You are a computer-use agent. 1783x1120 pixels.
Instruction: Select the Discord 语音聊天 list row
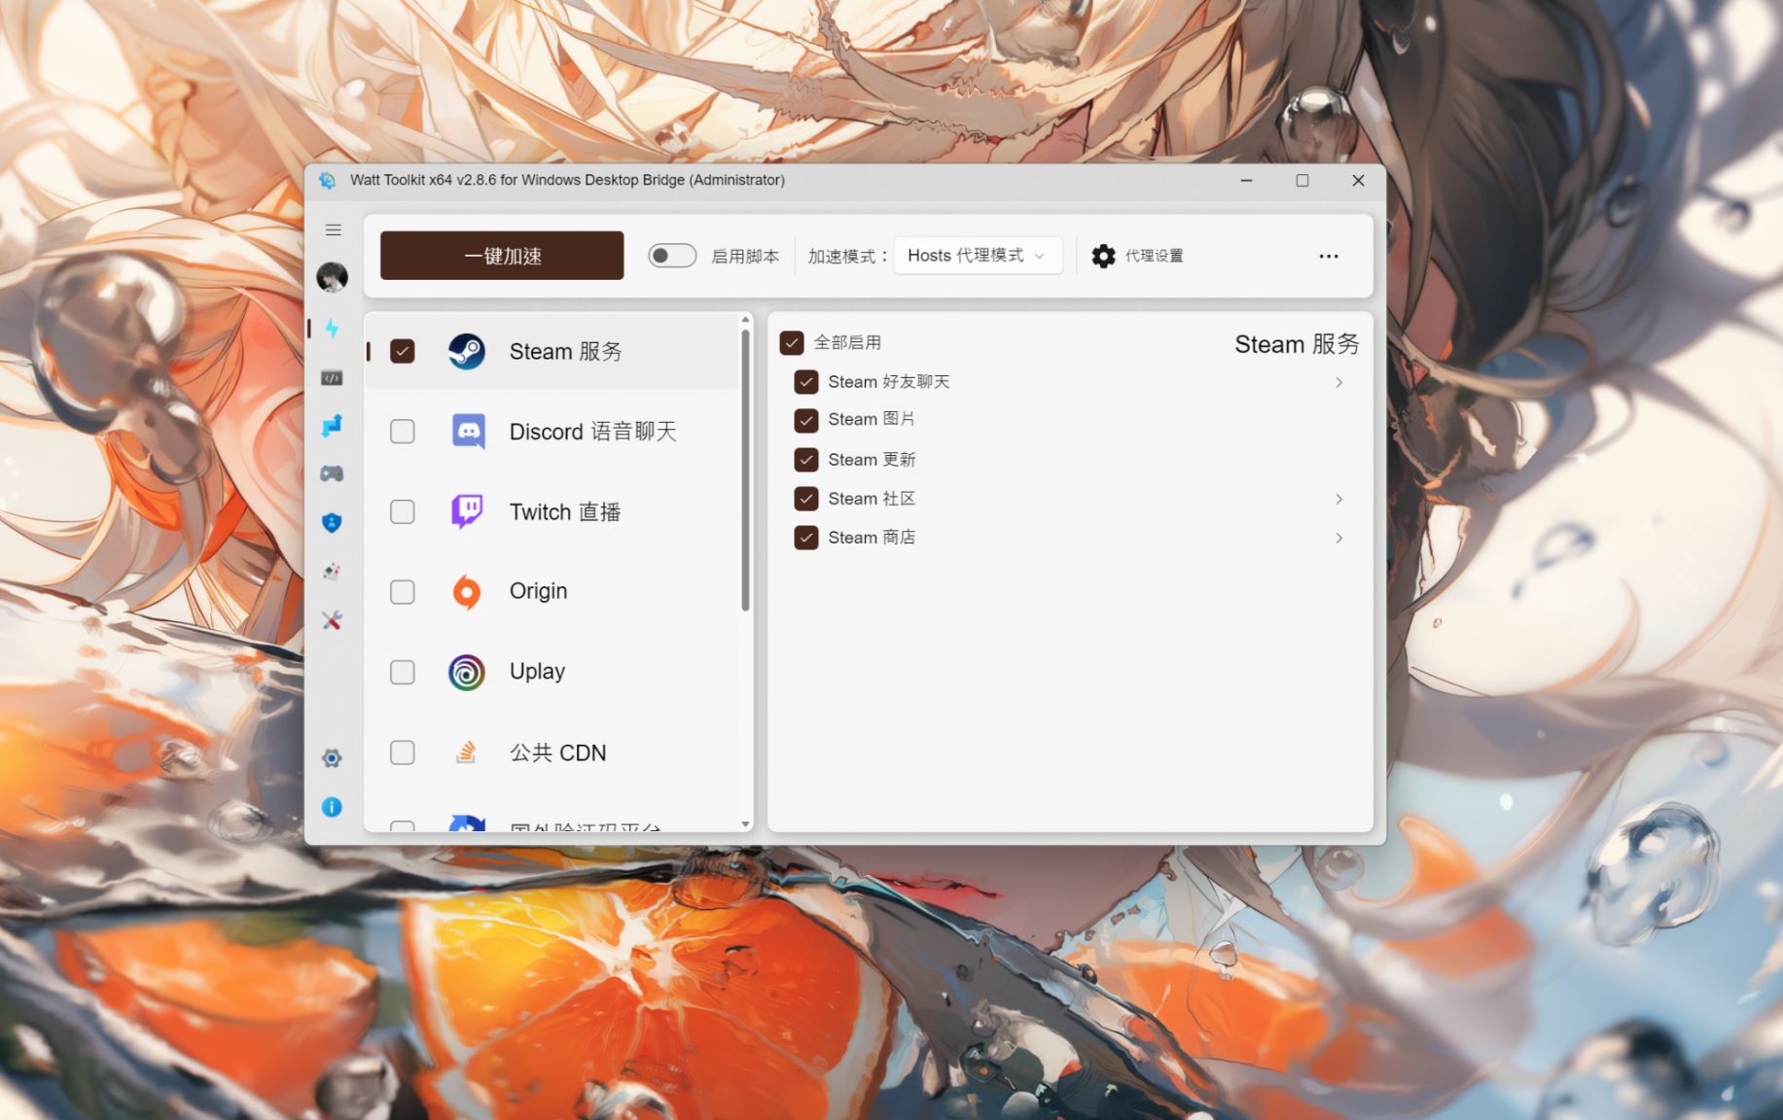point(553,431)
